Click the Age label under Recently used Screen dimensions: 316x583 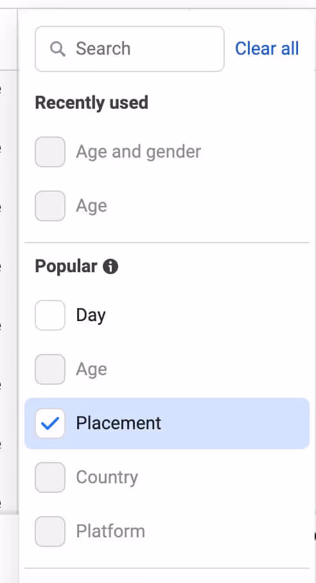[91, 206]
